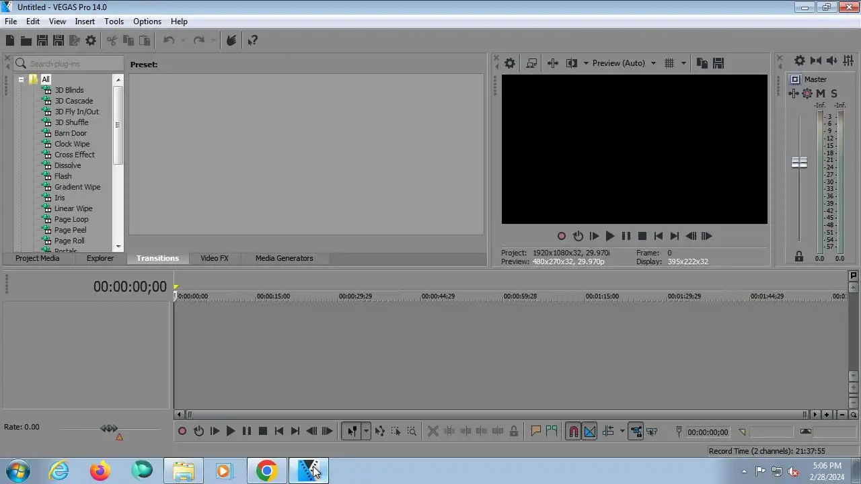The width and height of the screenshot is (861, 484).
Task: Save snapshot to file in preview
Action: click(x=718, y=63)
